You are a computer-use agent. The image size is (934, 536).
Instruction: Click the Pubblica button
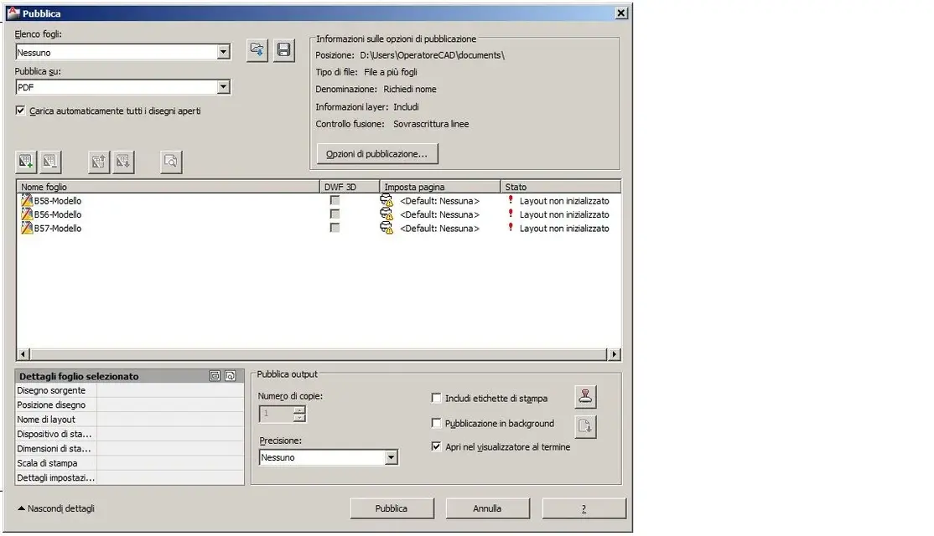pos(392,508)
